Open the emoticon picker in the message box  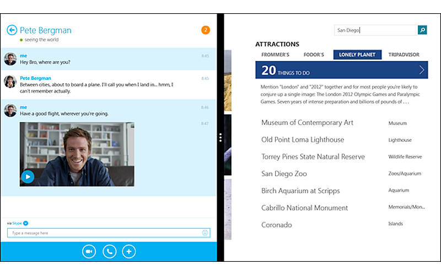(x=205, y=233)
